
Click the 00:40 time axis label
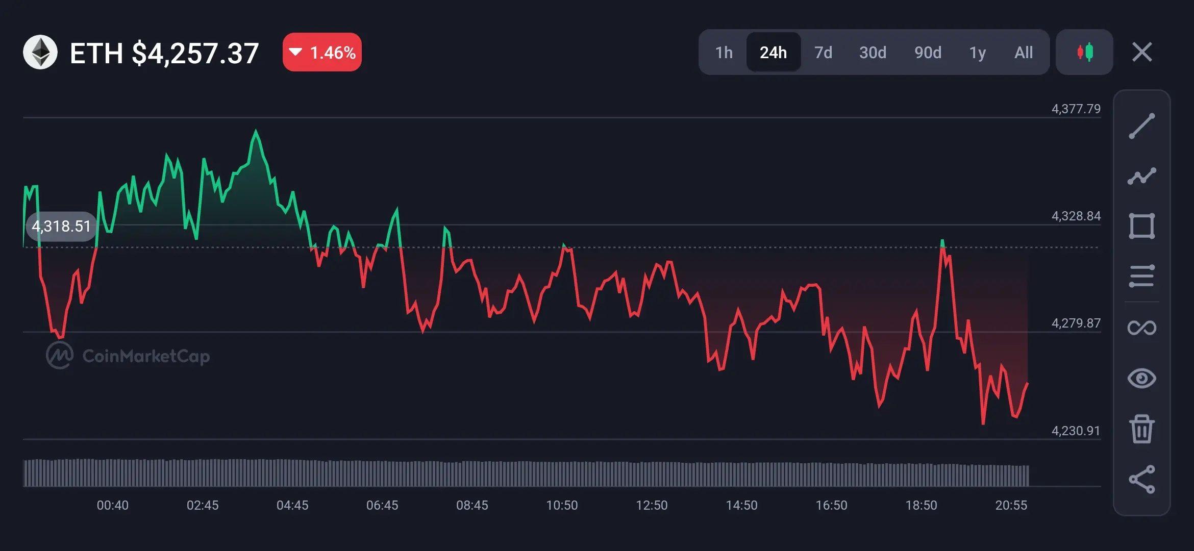point(113,505)
